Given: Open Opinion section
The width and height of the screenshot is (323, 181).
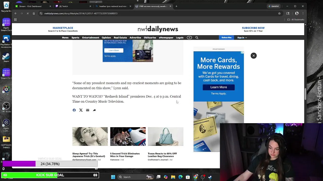Looking at the screenshot, I should (106, 37).
